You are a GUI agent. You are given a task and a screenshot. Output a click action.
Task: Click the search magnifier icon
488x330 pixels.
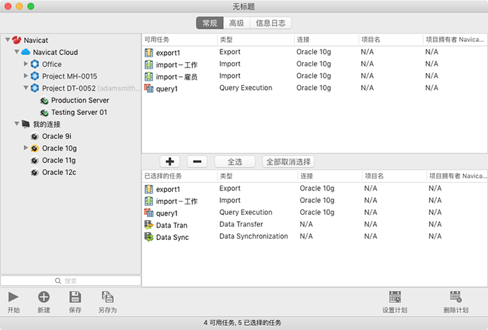tap(58, 280)
